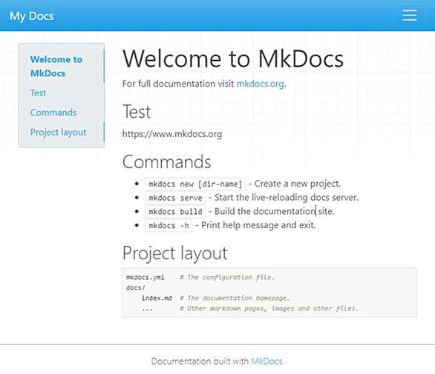Open Project layout link in sidebar
This screenshot has width=435, height=374.
tap(58, 132)
